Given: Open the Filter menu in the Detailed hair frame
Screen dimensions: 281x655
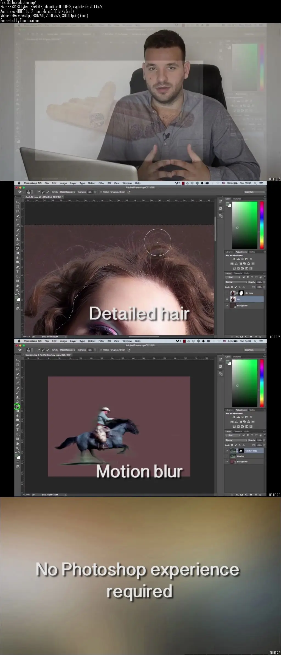Looking at the screenshot, I should click(101, 183).
